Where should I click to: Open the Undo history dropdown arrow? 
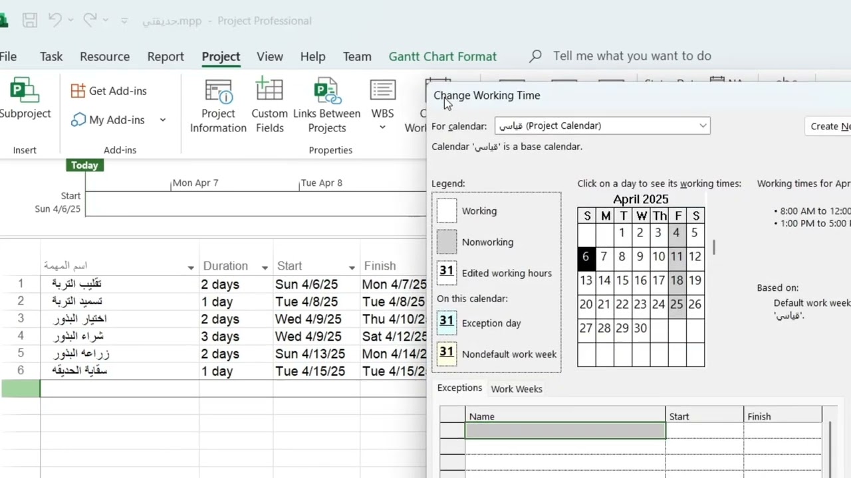coord(70,21)
